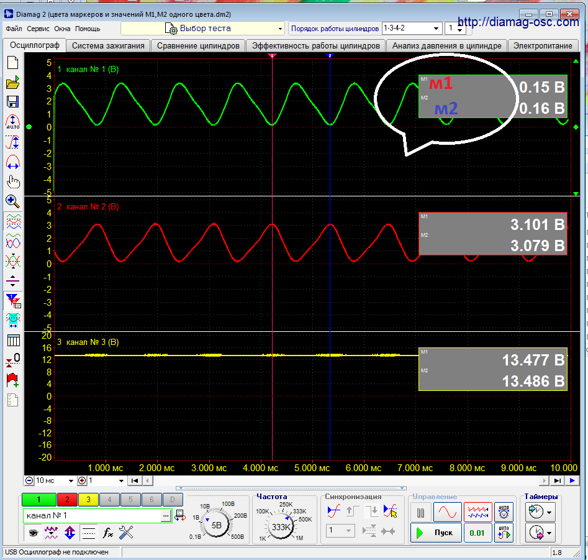Open the Электропитание tab
Viewport: 588px width, 560px height.
(543, 46)
